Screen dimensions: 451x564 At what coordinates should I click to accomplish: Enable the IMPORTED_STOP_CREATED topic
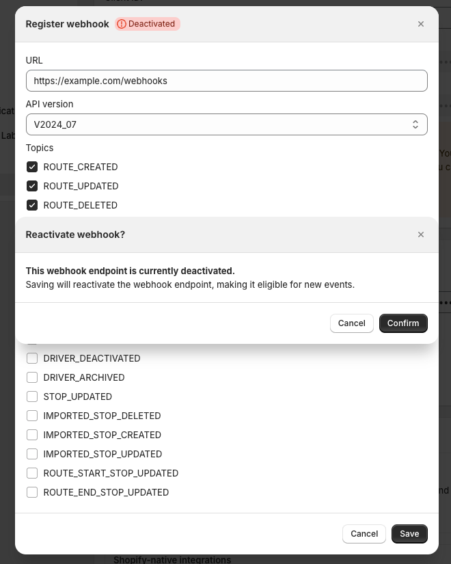coord(32,435)
